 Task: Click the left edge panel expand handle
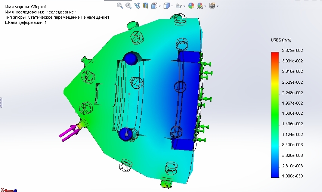[x=1, y=103]
